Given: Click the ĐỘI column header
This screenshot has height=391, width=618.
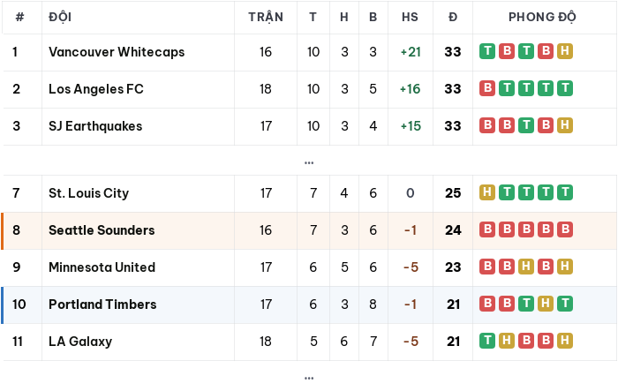Looking at the screenshot, I should pyautogui.click(x=60, y=17).
